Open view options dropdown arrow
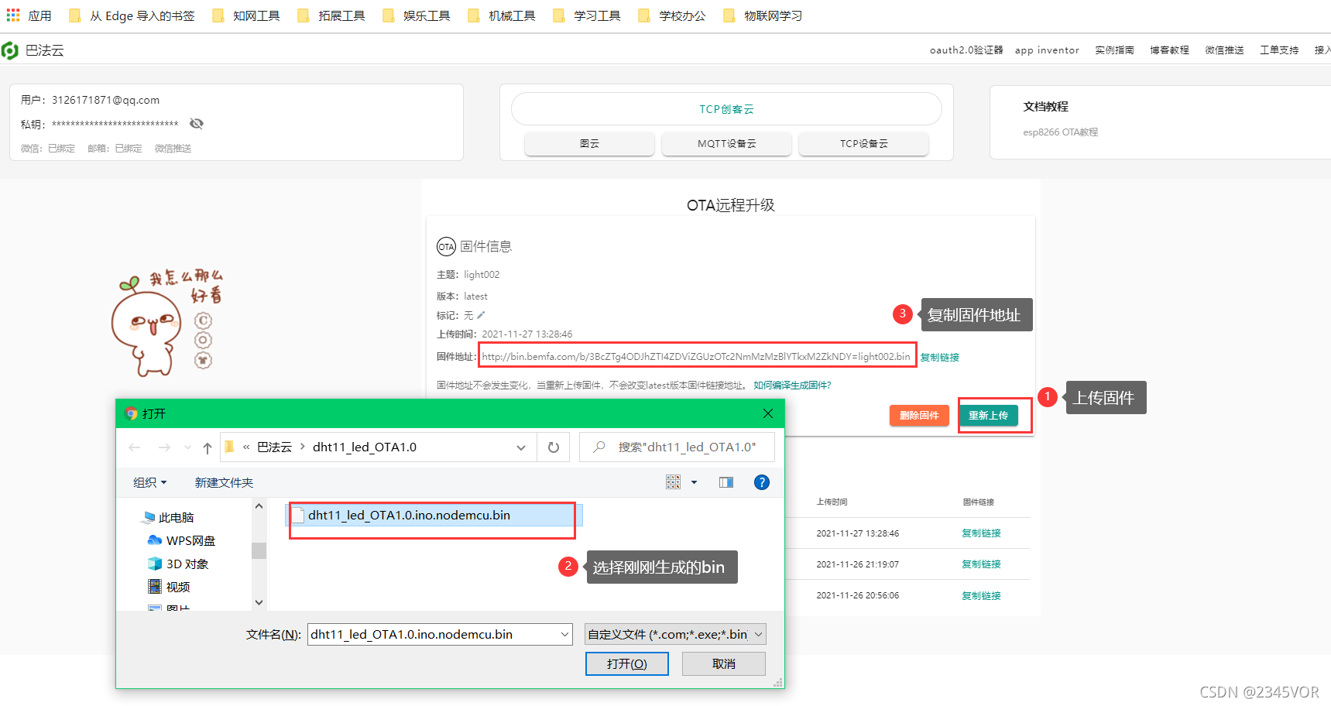The width and height of the screenshot is (1331, 706). [x=695, y=482]
